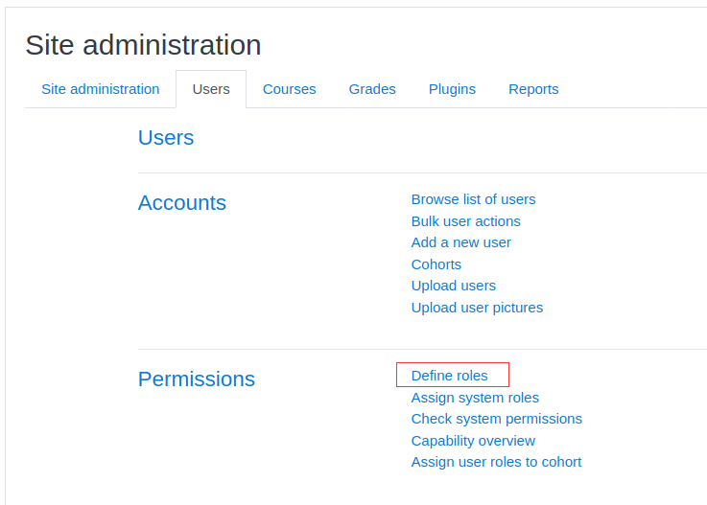Open the Cohorts page
The height and width of the screenshot is (505, 707).
[436, 264]
